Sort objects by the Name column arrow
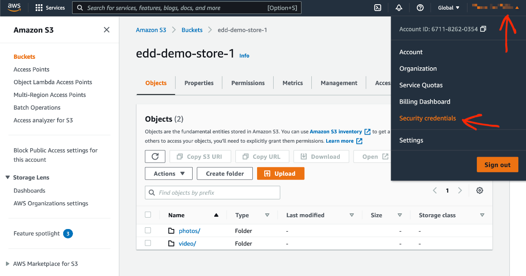Image resolution: width=526 pixels, height=276 pixels. click(x=216, y=215)
